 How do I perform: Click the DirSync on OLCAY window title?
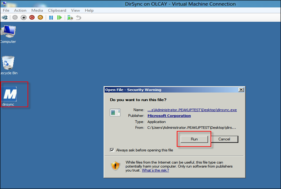click(180, 4)
